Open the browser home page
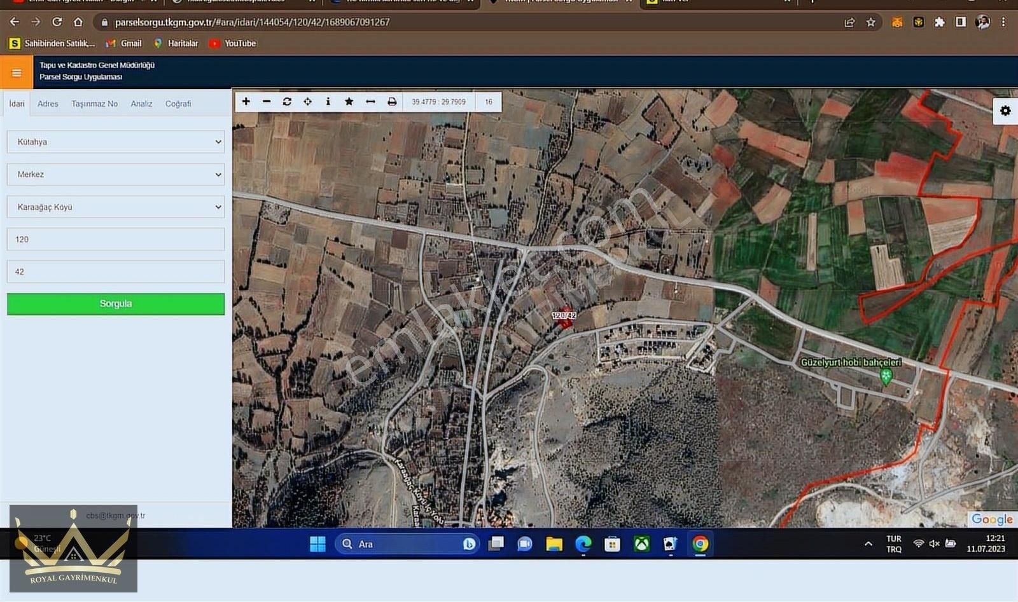Image resolution: width=1018 pixels, height=602 pixels. click(x=78, y=22)
